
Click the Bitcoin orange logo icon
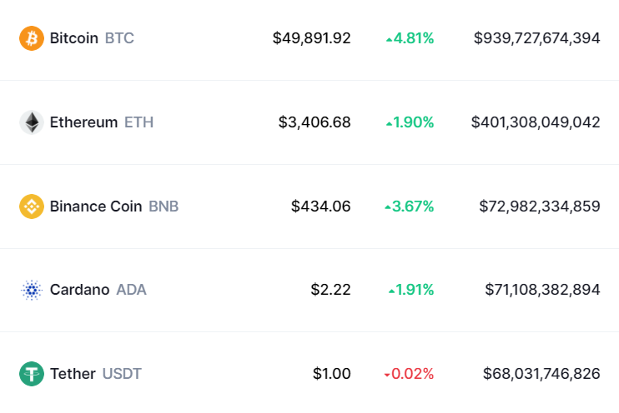coord(32,38)
